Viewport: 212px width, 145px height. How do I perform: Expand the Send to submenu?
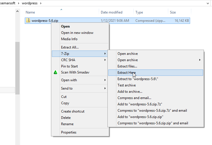[x=80, y=88]
